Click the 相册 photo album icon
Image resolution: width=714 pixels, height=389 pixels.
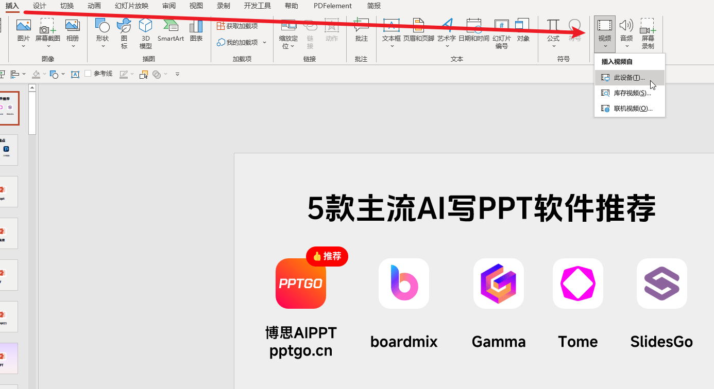pos(73,26)
